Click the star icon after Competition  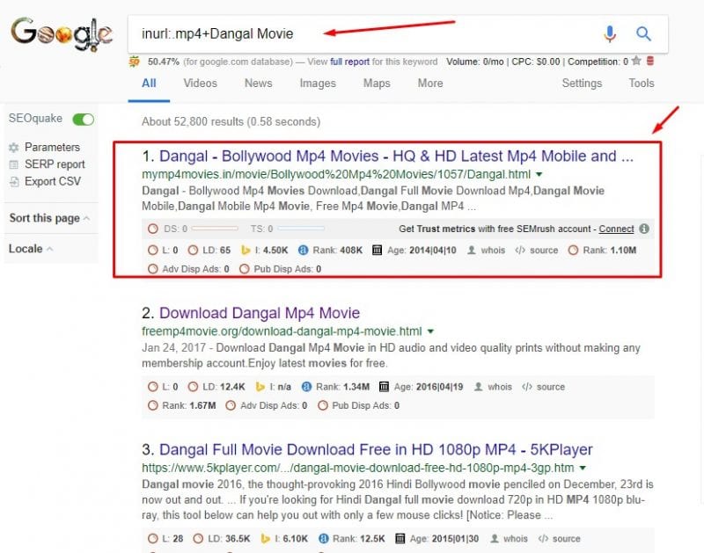tap(635, 61)
